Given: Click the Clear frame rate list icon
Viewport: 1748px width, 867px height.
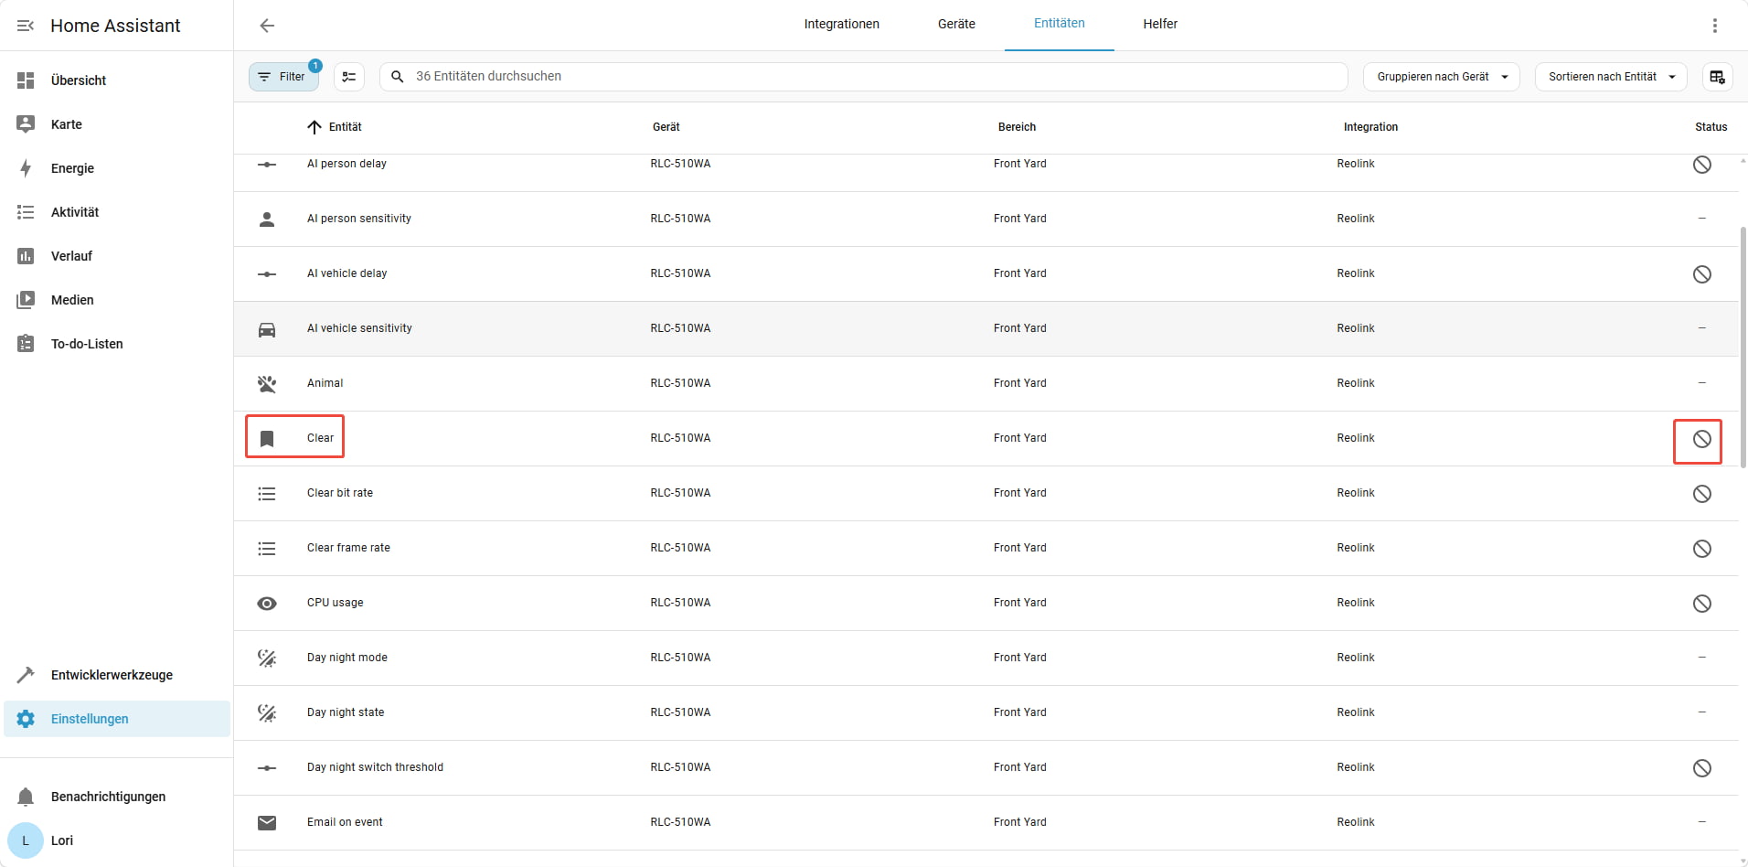Looking at the screenshot, I should tap(267, 549).
